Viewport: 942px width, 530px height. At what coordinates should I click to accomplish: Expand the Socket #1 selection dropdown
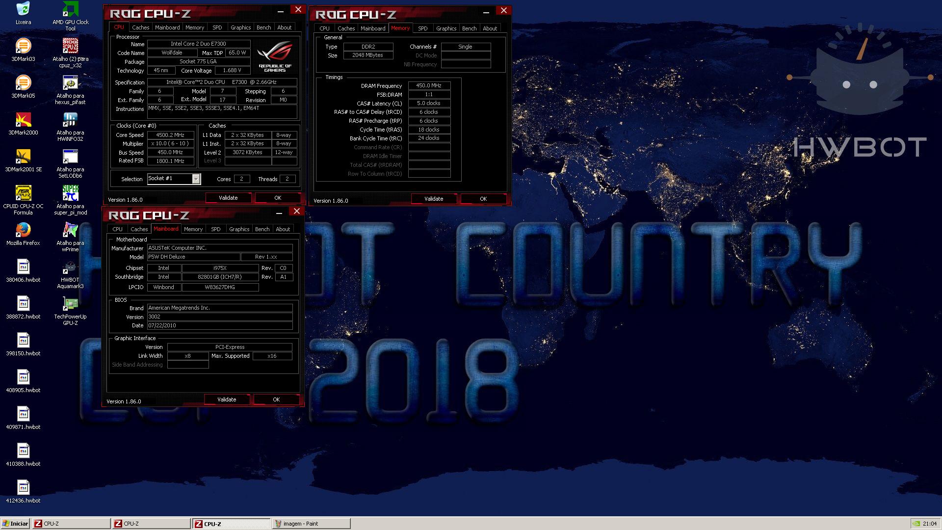196,179
